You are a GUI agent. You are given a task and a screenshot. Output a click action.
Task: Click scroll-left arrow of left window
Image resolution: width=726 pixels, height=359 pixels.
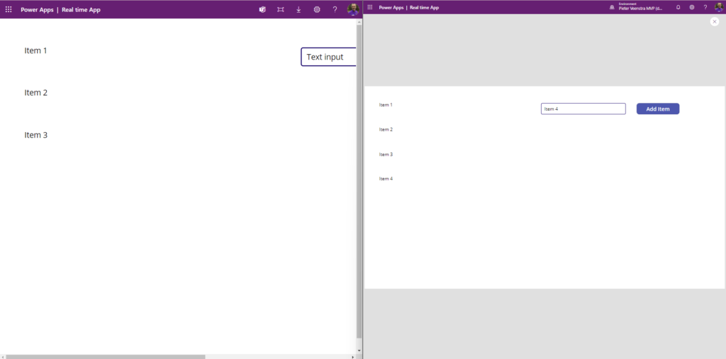pos(3,357)
